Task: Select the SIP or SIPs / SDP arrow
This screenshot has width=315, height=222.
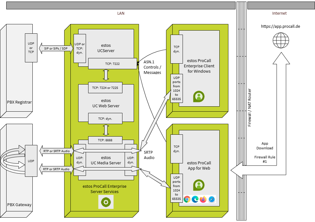Action: click(x=55, y=49)
